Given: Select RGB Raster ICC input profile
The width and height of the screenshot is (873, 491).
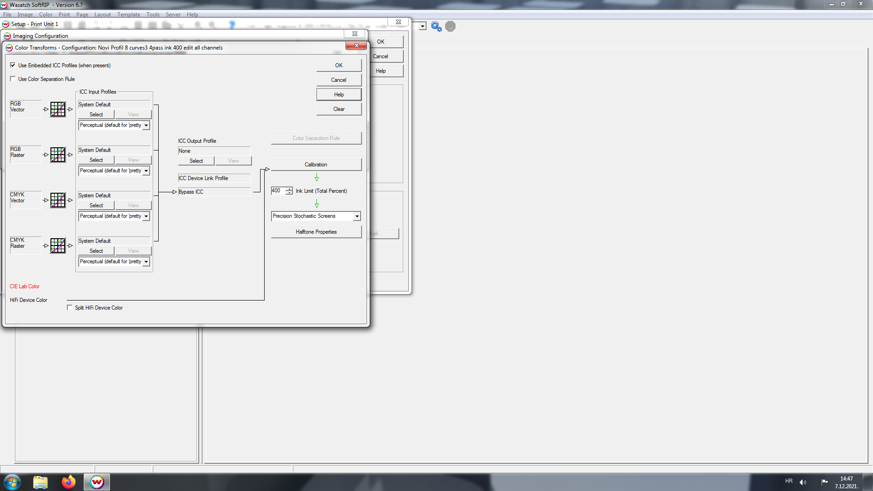Looking at the screenshot, I should [96, 160].
